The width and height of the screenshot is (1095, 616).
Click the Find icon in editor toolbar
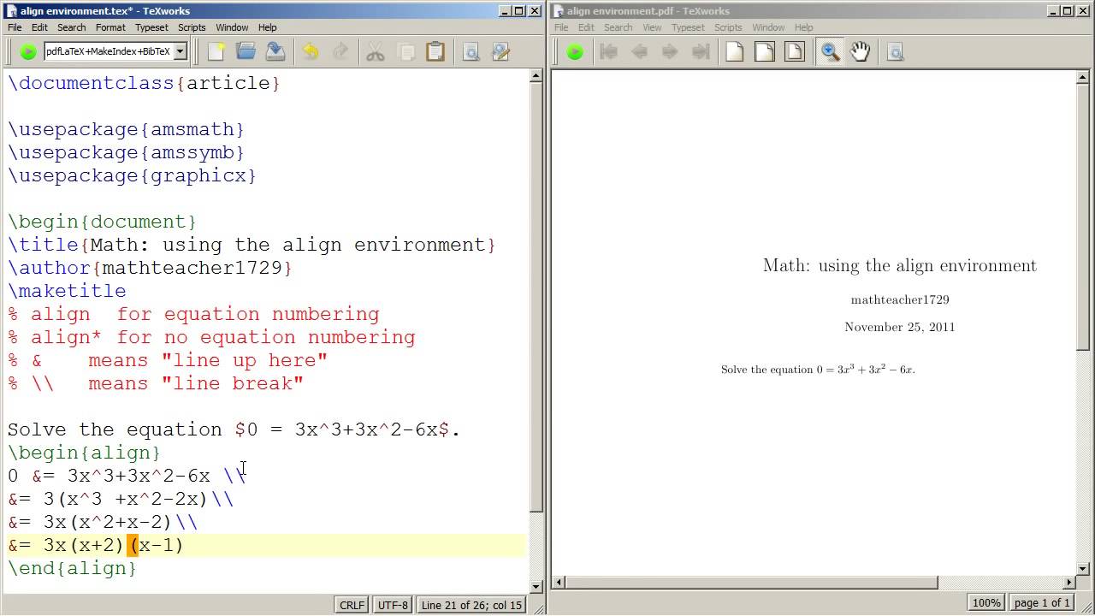471,52
